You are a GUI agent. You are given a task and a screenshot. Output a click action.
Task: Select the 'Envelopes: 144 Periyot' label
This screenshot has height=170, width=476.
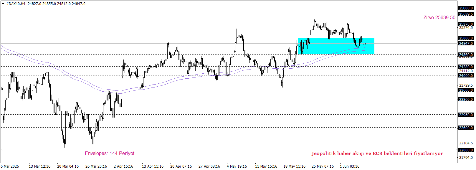click(110, 154)
